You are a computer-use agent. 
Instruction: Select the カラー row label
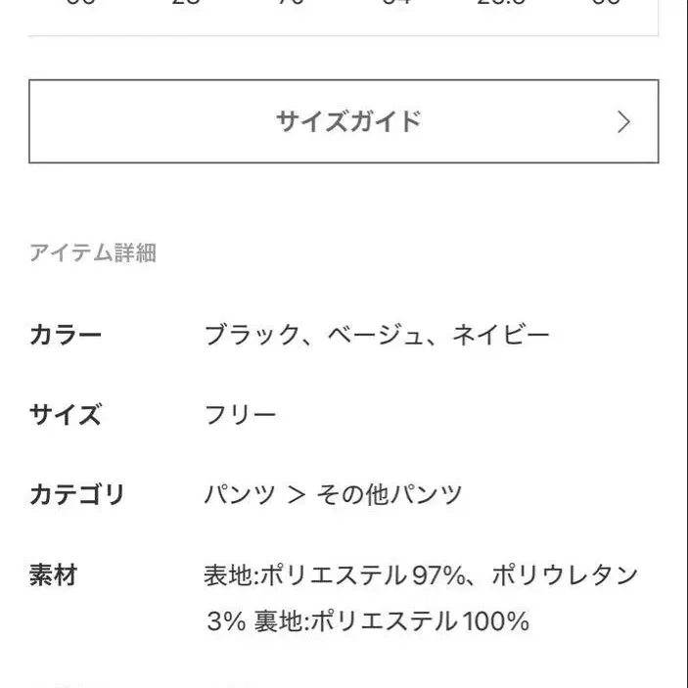point(66,336)
